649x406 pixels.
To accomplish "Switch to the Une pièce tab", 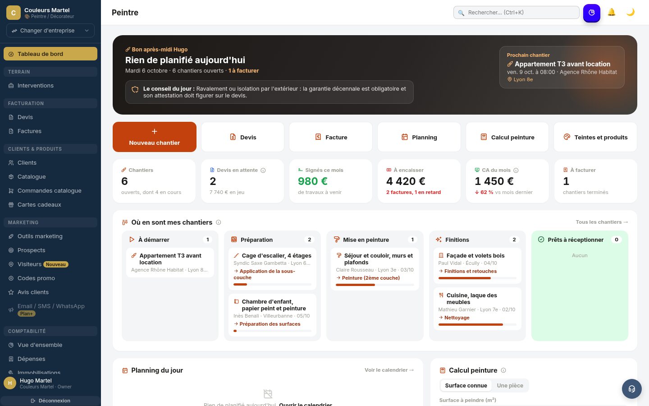I will coord(510,386).
